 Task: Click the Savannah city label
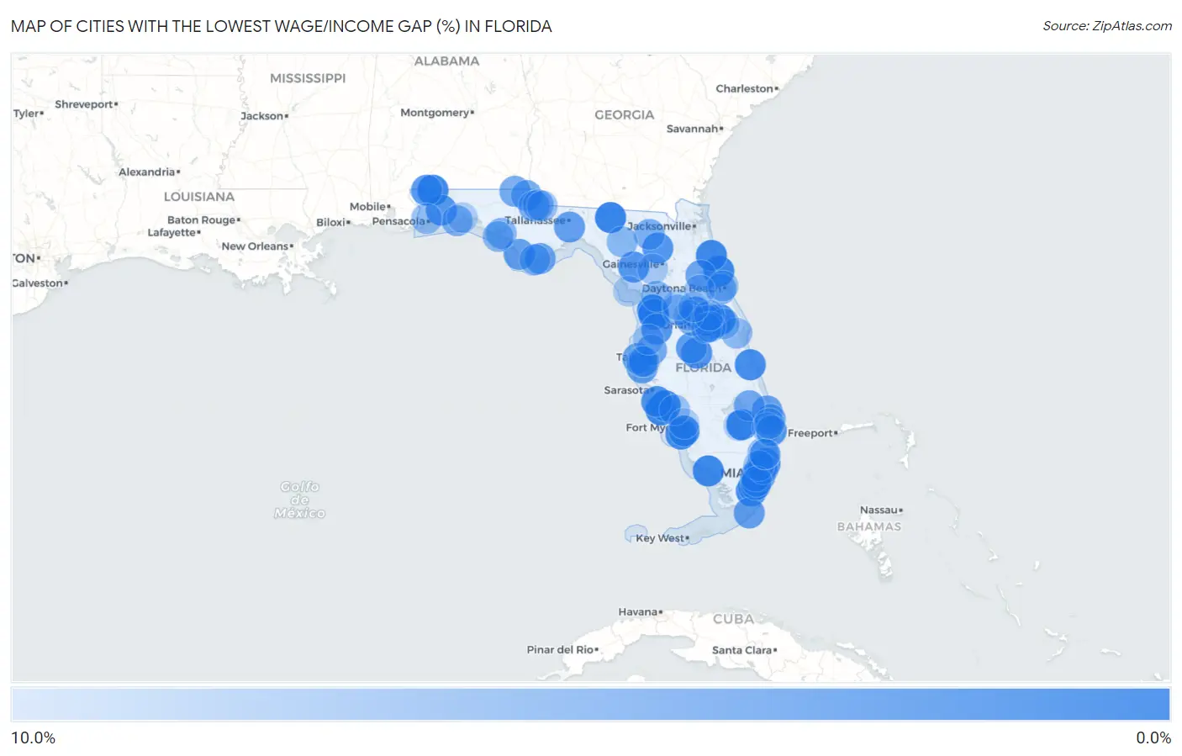tap(694, 129)
